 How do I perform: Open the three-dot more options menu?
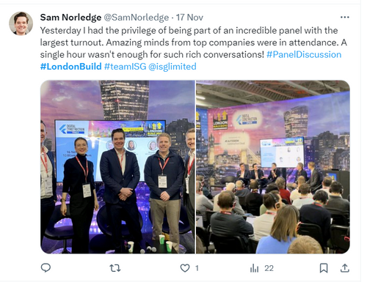click(x=344, y=17)
